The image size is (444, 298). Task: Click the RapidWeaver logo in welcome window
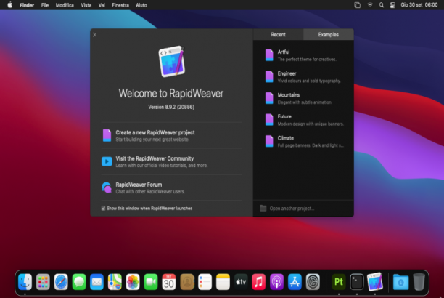[x=172, y=61]
